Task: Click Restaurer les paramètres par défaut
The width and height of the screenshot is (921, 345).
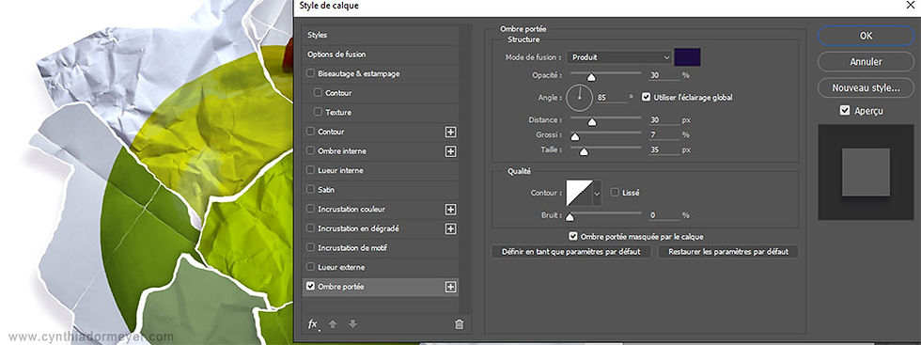Action: [727, 252]
